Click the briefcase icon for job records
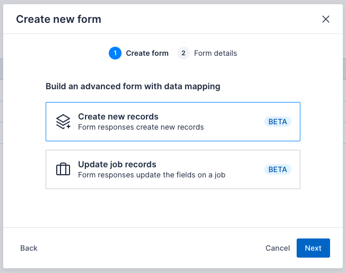 click(x=63, y=169)
